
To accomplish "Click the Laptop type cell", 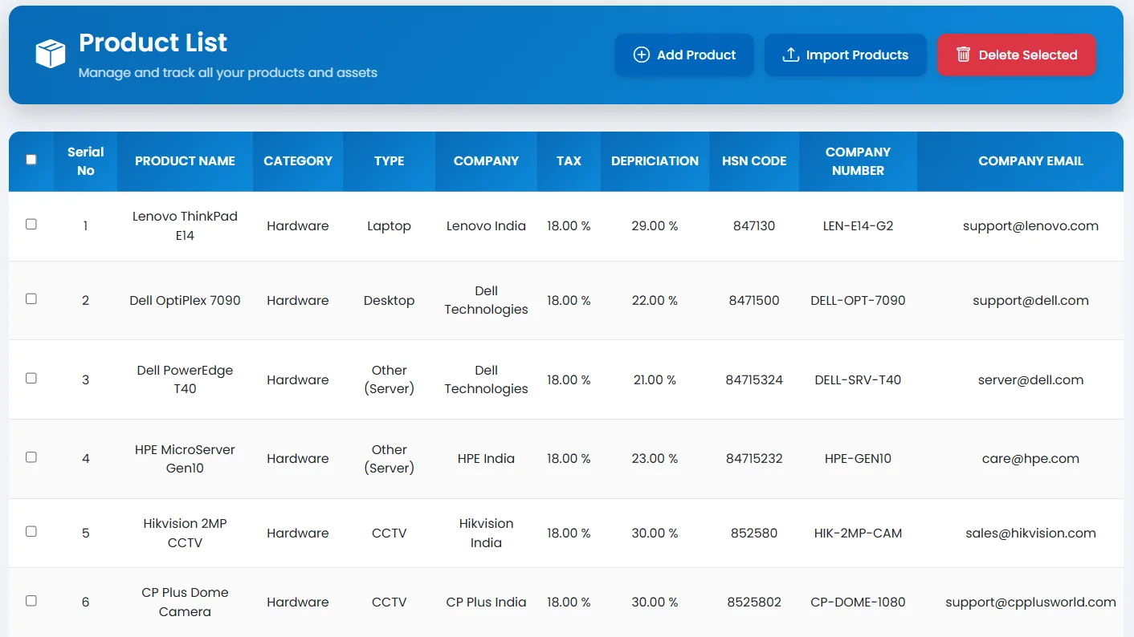I will click(x=390, y=226).
